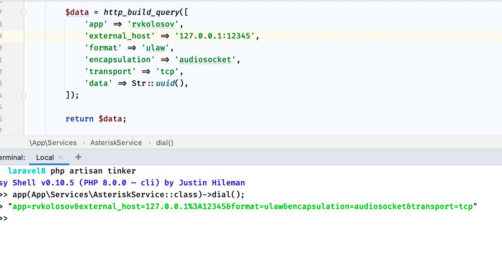Click the $data variable in return statement

(x=110, y=119)
